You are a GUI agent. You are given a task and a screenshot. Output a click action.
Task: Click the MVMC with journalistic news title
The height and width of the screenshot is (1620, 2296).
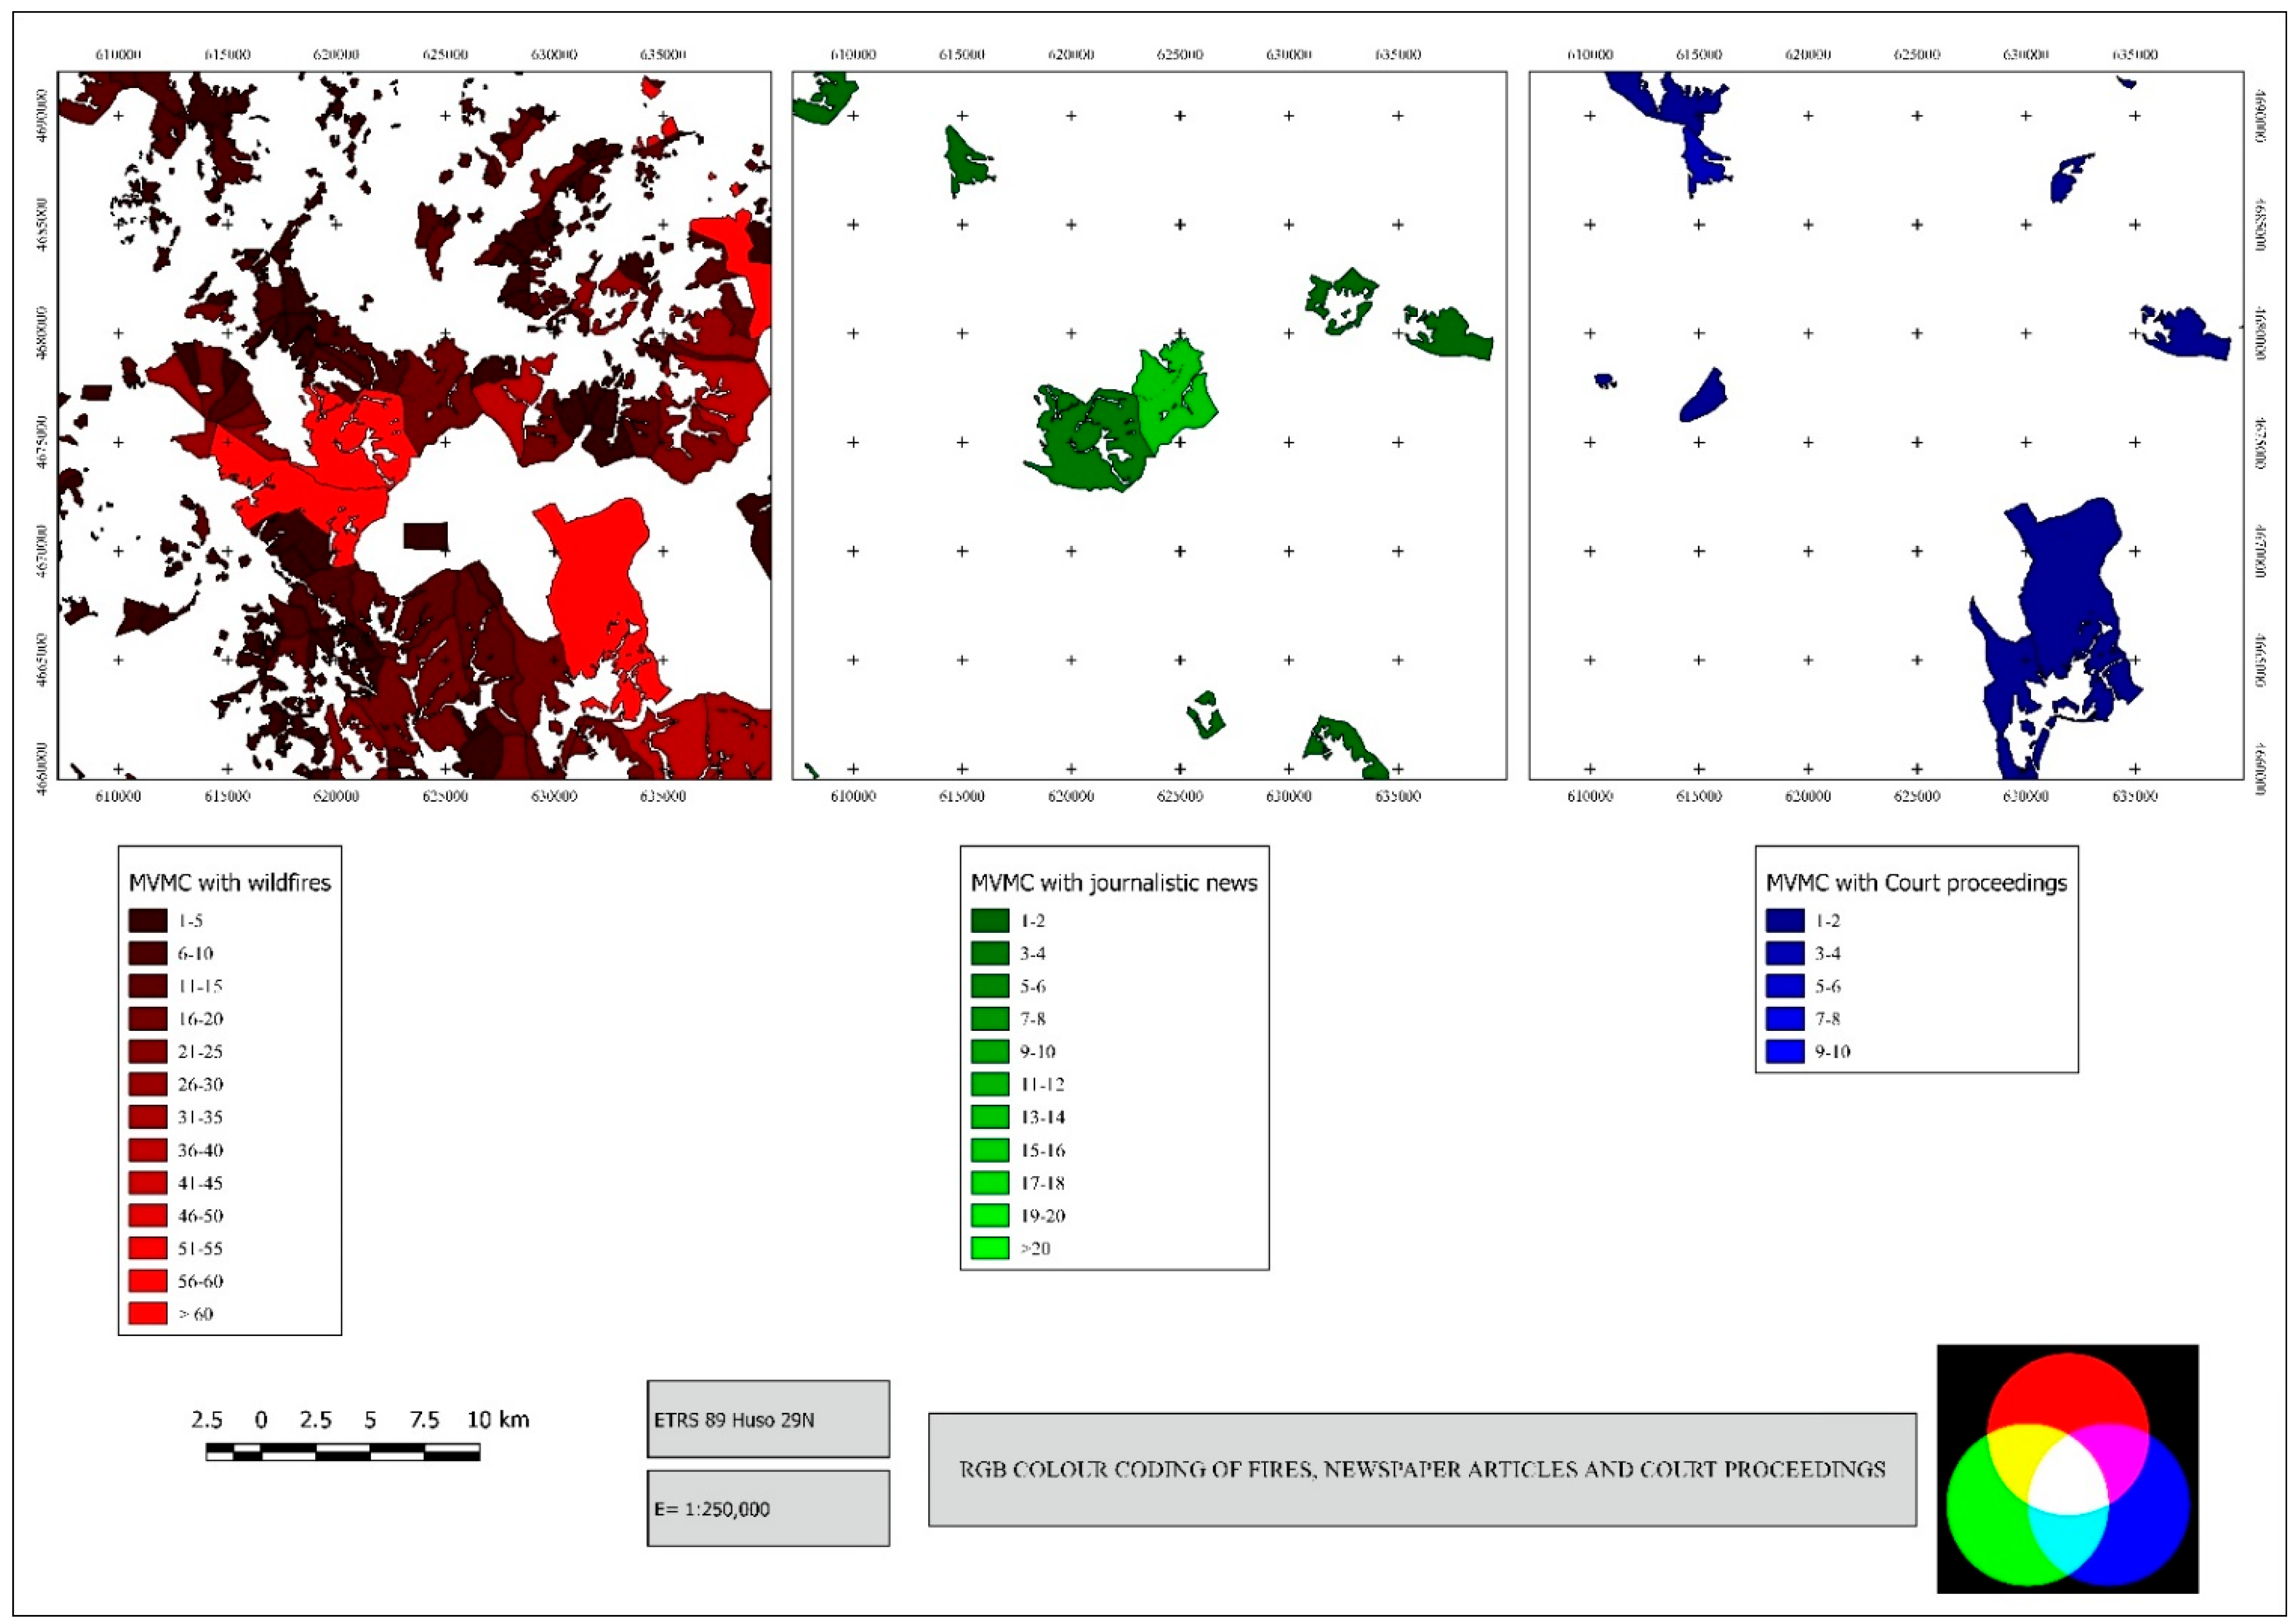(1114, 883)
